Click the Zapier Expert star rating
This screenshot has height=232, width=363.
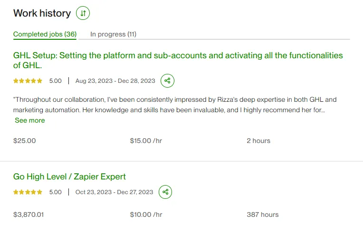(x=28, y=192)
